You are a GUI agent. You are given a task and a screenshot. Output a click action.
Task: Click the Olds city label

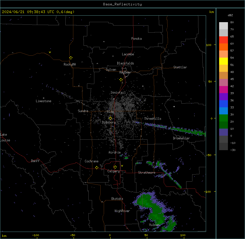(x=110, y=112)
